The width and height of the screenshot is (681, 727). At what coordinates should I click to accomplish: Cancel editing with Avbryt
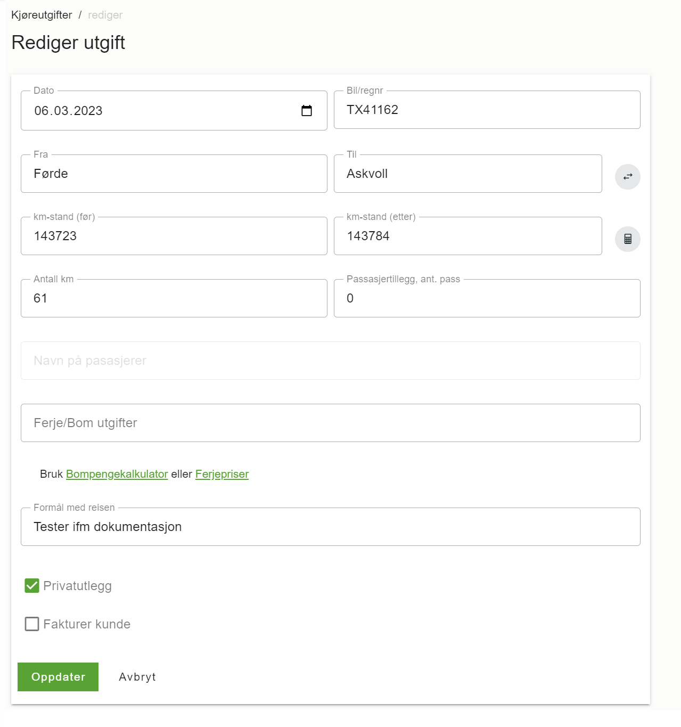[x=137, y=677]
